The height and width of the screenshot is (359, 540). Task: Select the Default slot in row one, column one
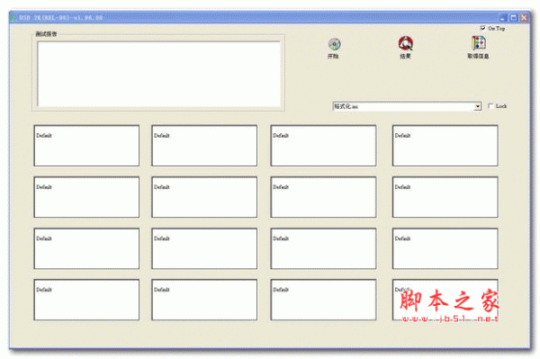click(86, 146)
